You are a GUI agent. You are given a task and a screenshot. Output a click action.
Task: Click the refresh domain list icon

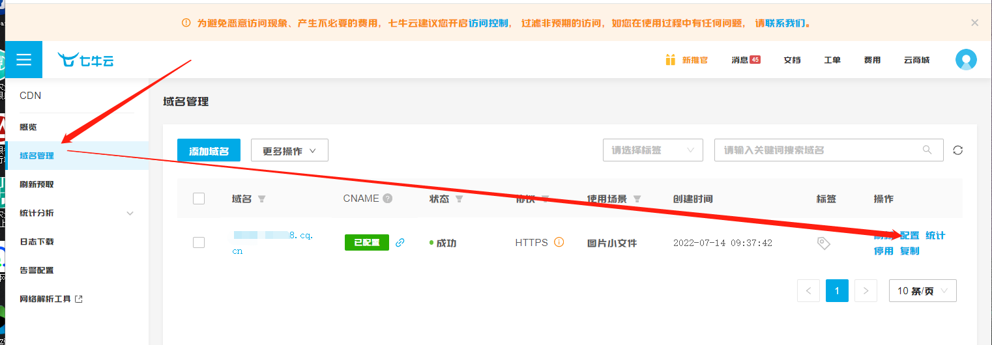[x=957, y=150]
